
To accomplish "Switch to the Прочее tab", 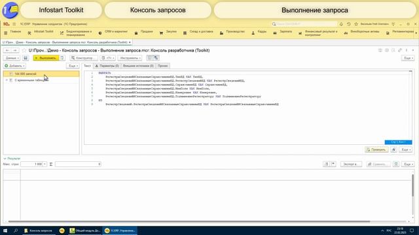I will 162,66.
